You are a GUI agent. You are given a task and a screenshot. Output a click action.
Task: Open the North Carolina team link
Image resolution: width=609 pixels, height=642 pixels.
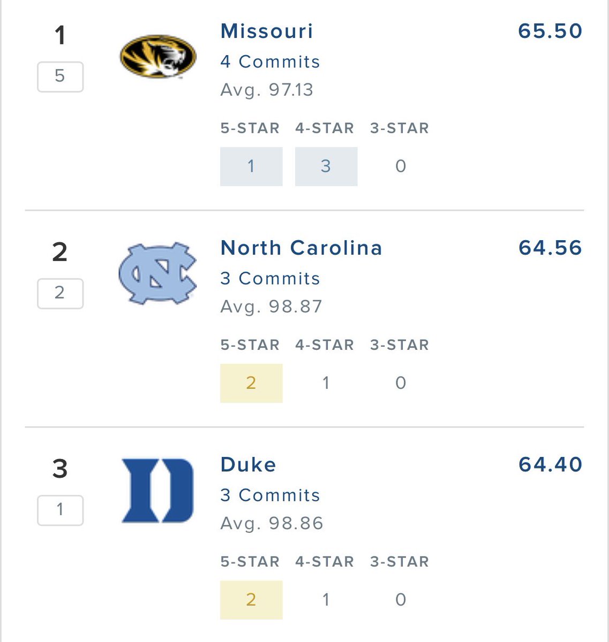[x=302, y=248]
